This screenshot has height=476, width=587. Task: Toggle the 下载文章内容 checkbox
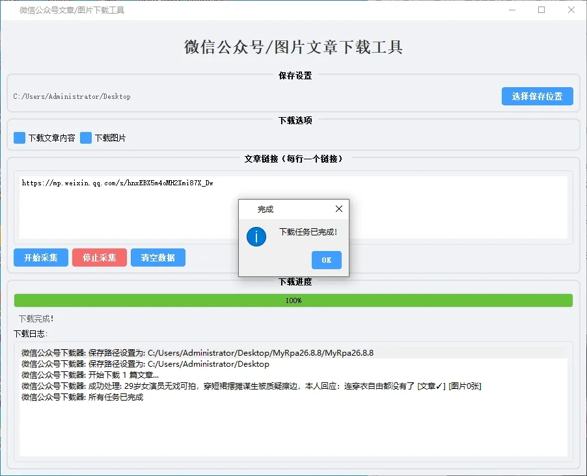click(x=20, y=138)
